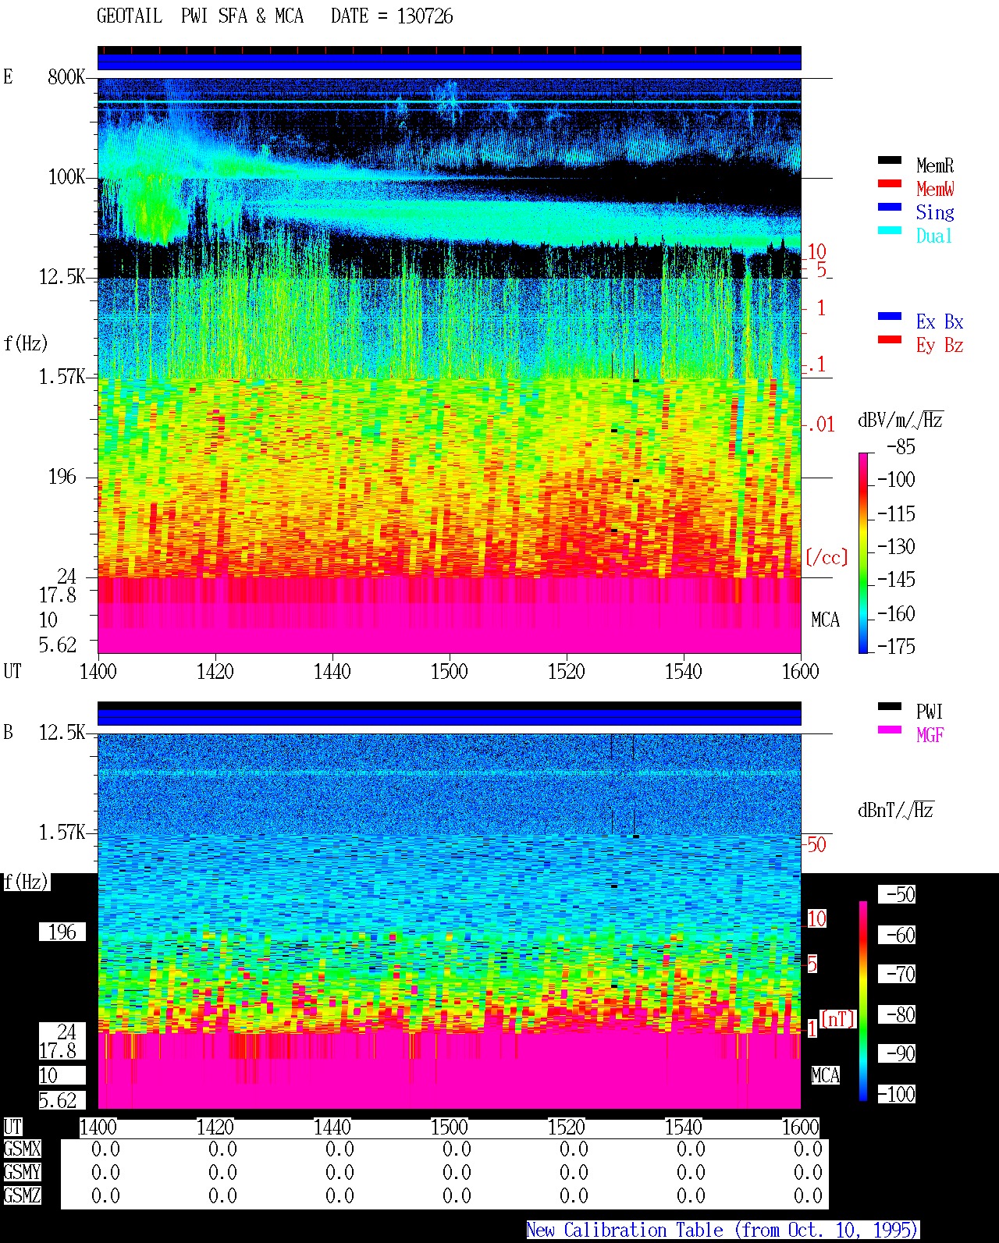
Task: Click the cyan Dual legend swatch
Action: coord(890,230)
